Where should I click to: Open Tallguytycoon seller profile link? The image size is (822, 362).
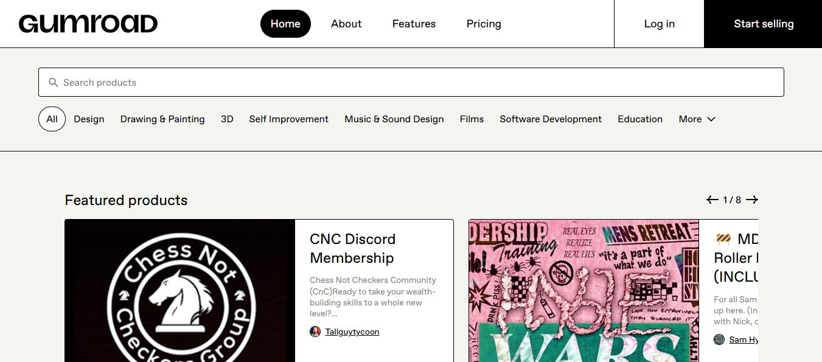pyautogui.click(x=352, y=332)
